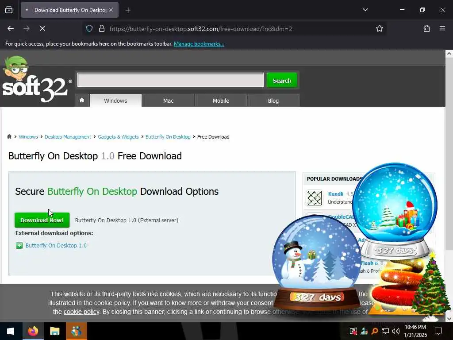This screenshot has width=453, height=340.
Task: Open the Firefox extensions menu
Action: (x=426, y=28)
